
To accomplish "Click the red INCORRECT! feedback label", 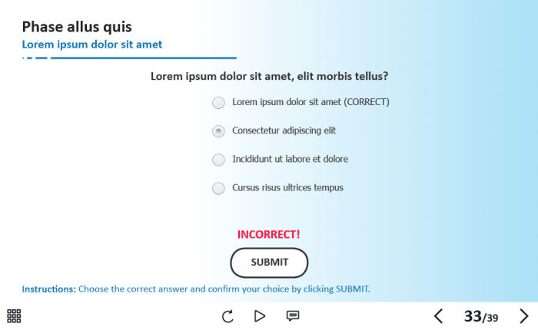I will pyautogui.click(x=269, y=234).
